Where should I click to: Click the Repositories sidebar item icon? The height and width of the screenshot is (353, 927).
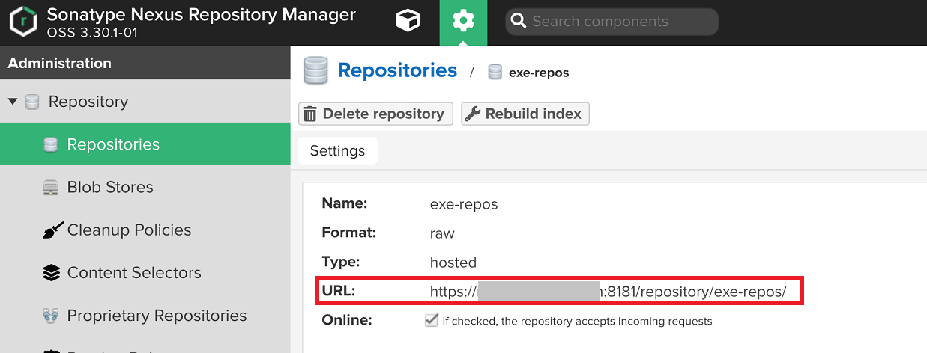51,144
